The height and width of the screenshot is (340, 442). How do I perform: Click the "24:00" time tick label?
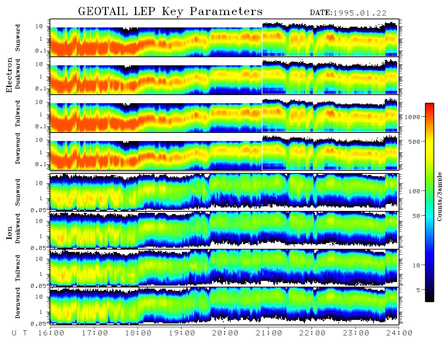(x=400, y=333)
